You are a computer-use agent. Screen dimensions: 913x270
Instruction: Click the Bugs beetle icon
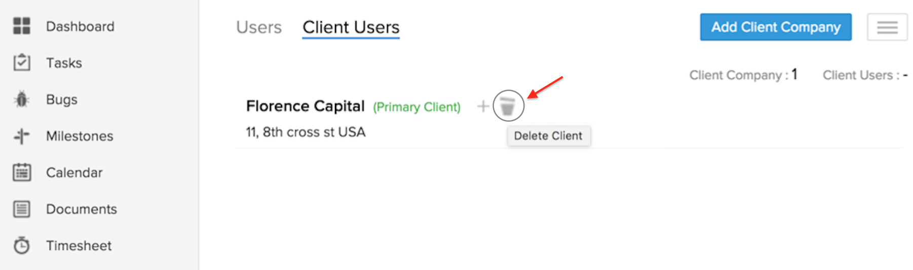click(22, 99)
